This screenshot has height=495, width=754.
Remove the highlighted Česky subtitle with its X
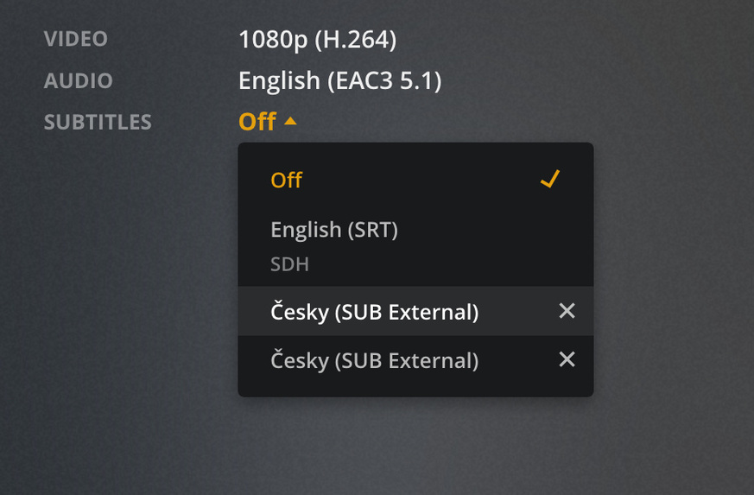click(x=567, y=311)
